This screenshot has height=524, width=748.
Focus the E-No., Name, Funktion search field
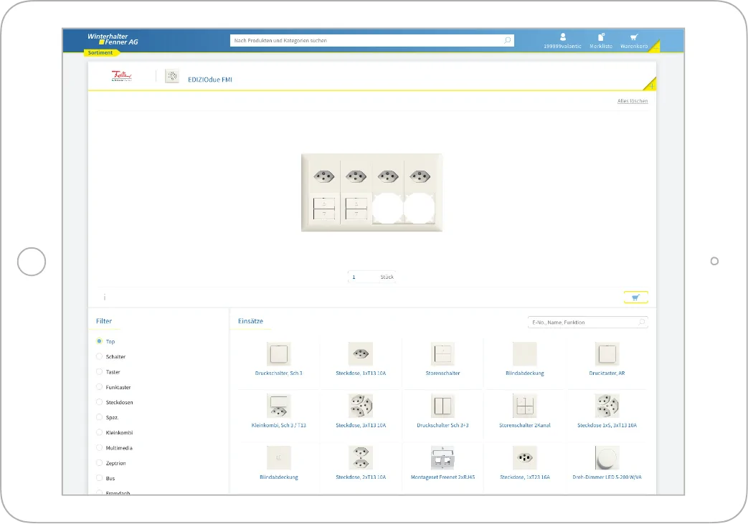pos(582,323)
